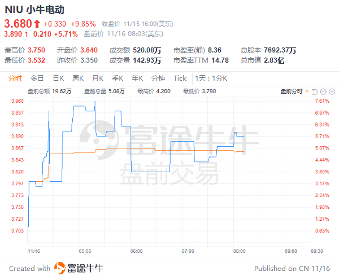Switch to 周K tab
339x280 pixels.
pyautogui.click(x=78, y=78)
